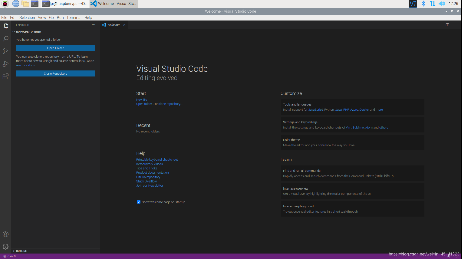Launch terminal from taskbar launcher
This screenshot has height=259, width=462.
pyautogui.click(x=34, y=4)
